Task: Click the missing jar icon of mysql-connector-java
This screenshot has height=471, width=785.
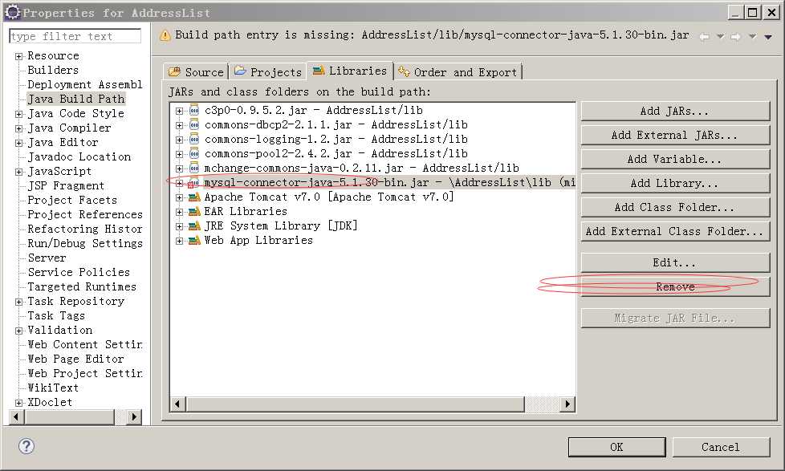Action: point(193,183)
